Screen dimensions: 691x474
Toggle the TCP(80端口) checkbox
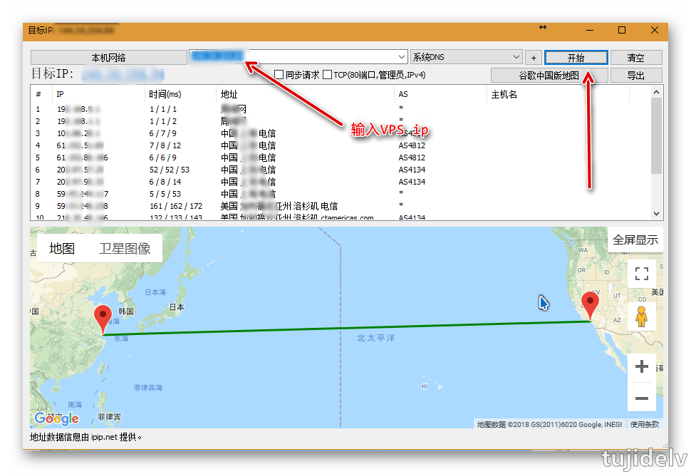pos(328,75)
